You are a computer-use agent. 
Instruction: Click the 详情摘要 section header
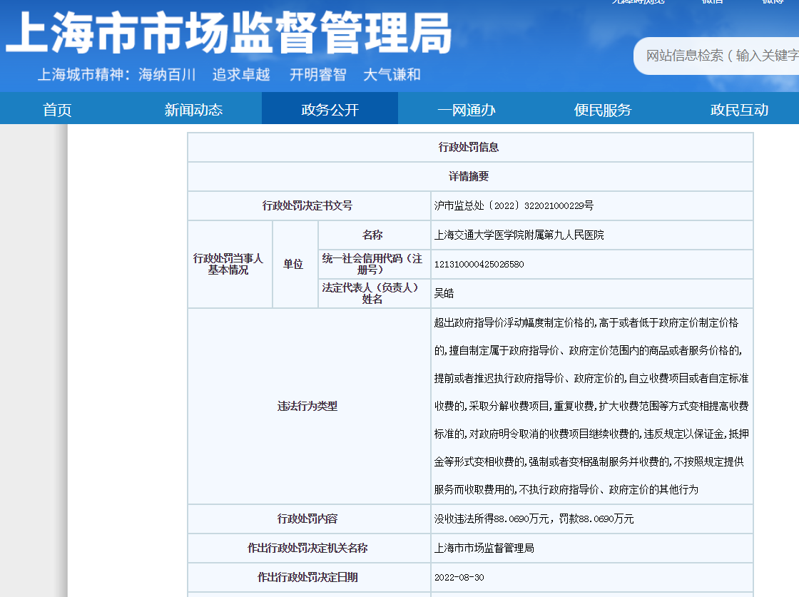point(469,176)
